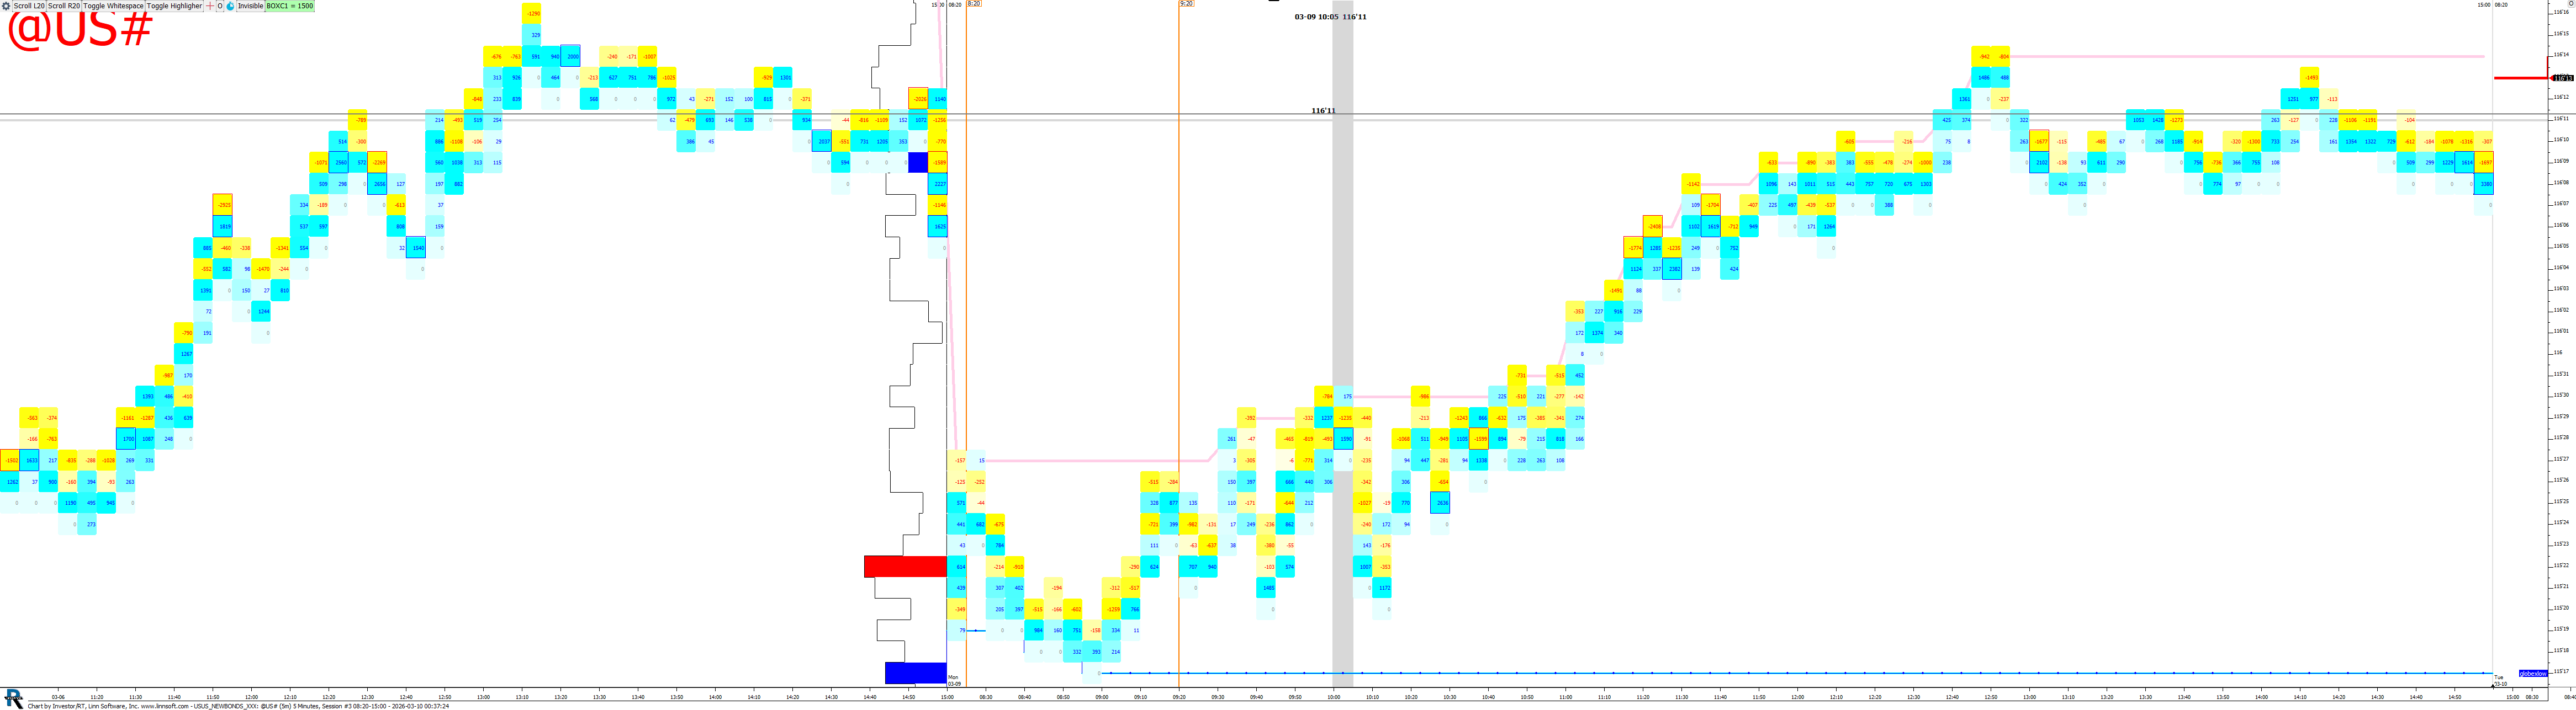Click the blue stopwatch timer icon

230,6
